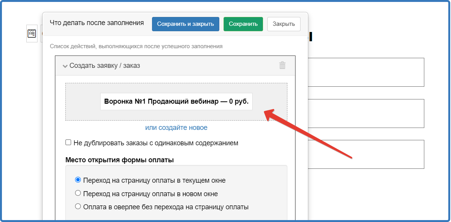Choose 'Переход на страницу оплаты в новом окне'
Image resolution: width=451 pixels, height=222 pixels.
coord(78,193)
